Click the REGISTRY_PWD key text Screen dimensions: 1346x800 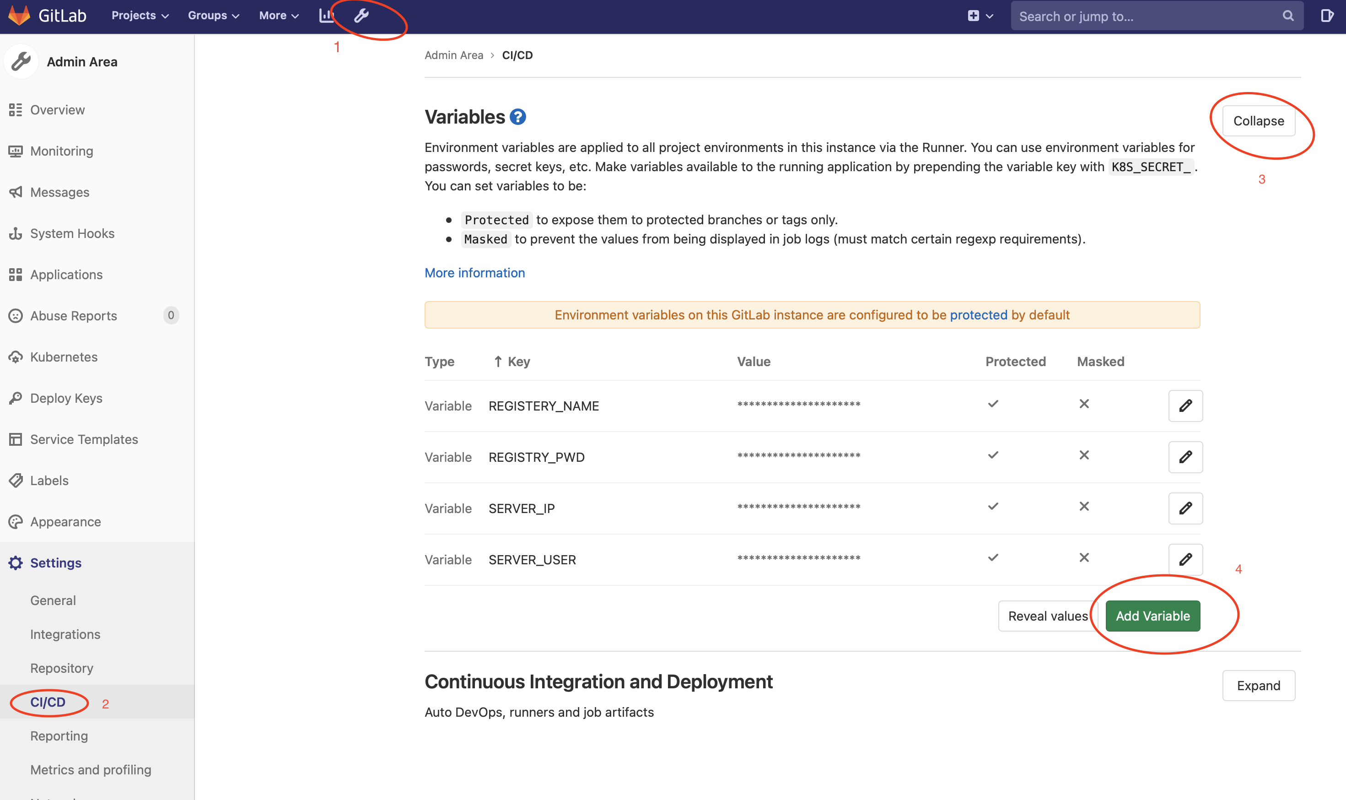pos(537,457)
